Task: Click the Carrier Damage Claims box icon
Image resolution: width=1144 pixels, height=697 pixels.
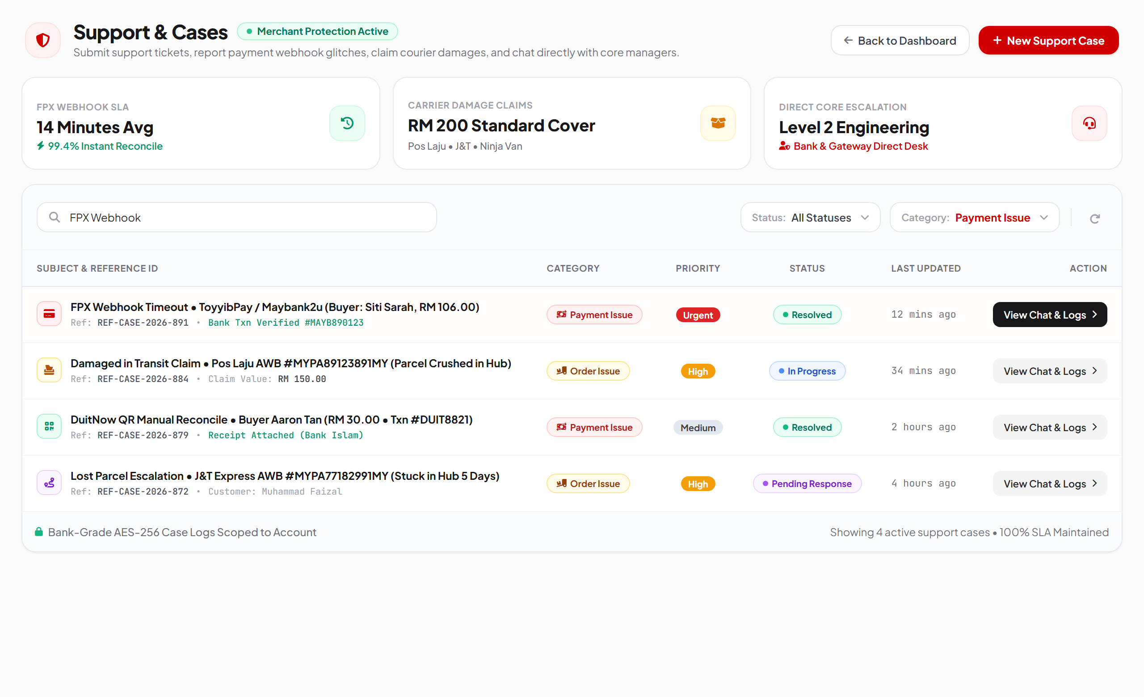Action: (718, 123)
